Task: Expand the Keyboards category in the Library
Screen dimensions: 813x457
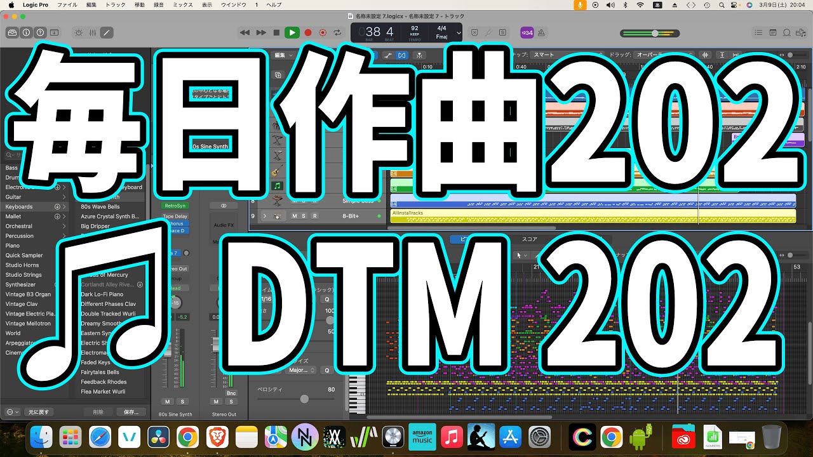Action: 64,206
